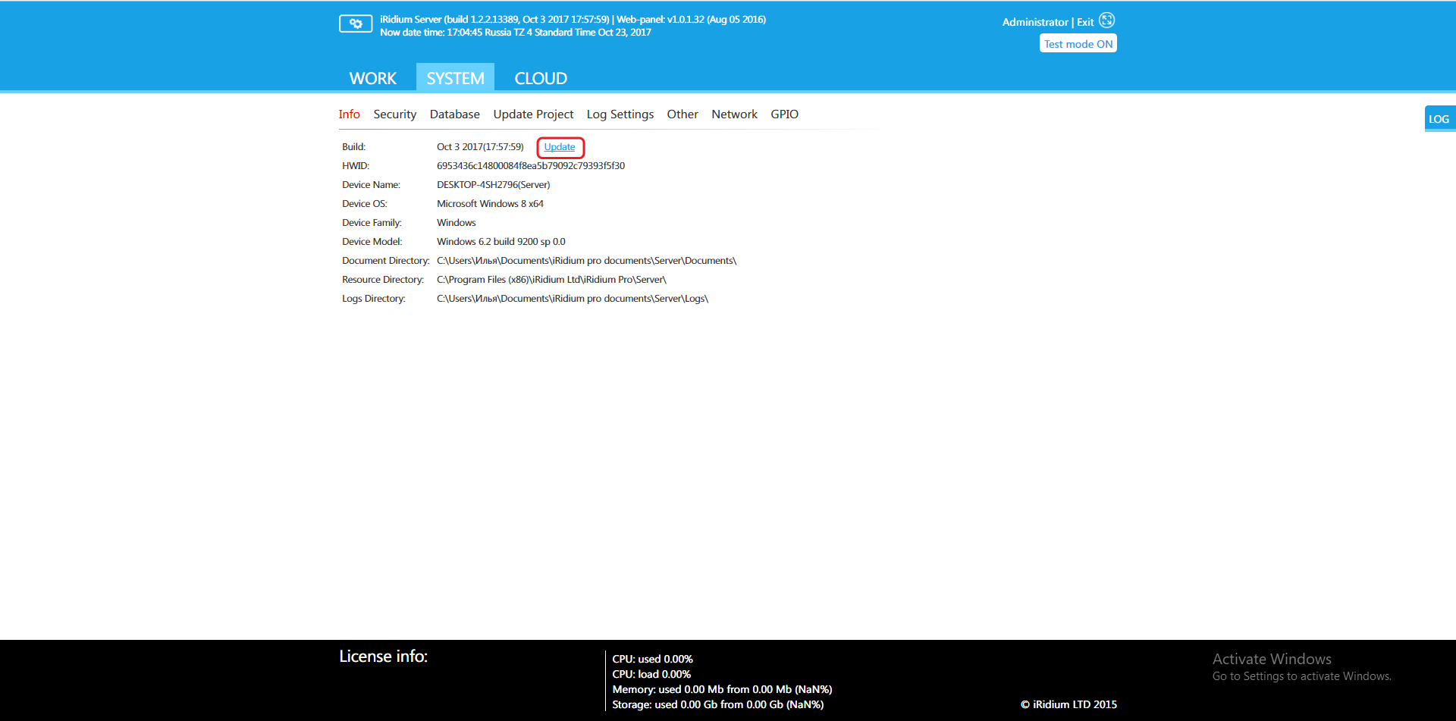
Task: Click the HWID value string
Action: click(x=530, y=166)
